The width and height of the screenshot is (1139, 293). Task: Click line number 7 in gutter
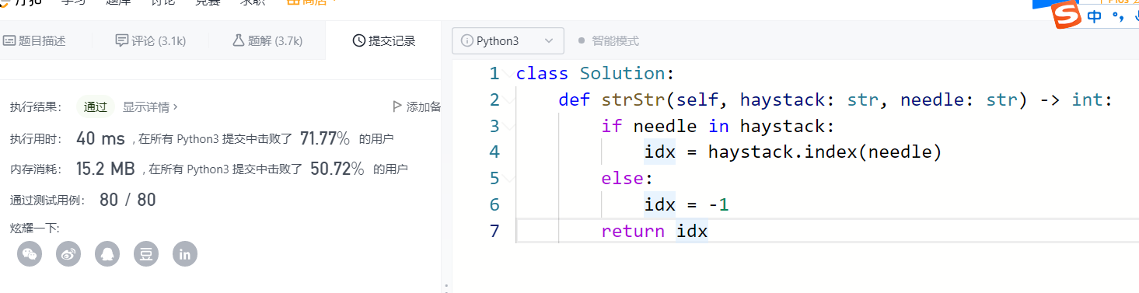click(x=494, y=232)
